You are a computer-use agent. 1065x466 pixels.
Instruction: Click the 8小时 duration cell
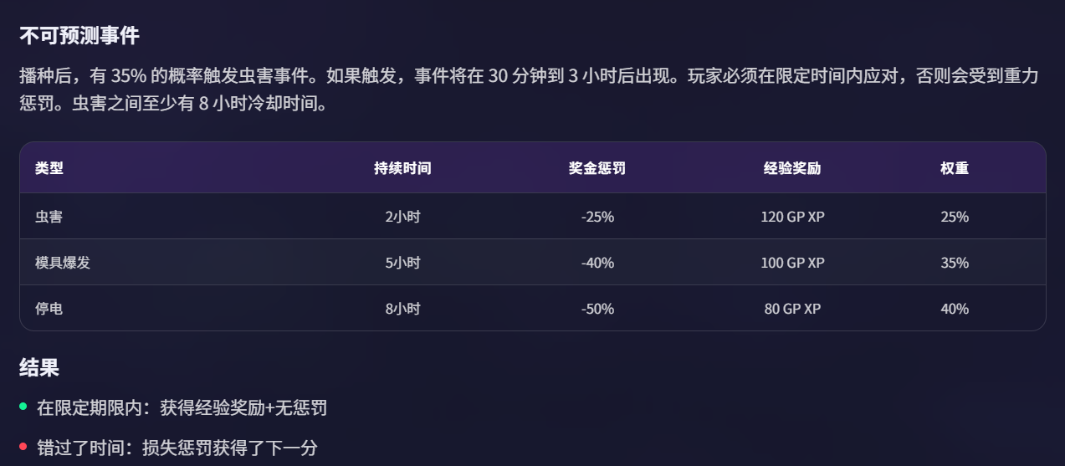[x=402, y=309]
